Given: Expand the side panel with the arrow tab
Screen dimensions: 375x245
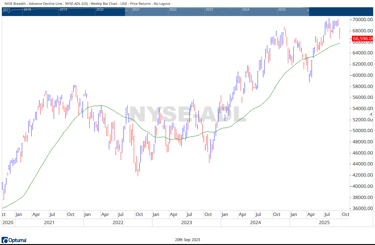Looking at the screenshot, I should pyautogui.click(x=371, y=114).
